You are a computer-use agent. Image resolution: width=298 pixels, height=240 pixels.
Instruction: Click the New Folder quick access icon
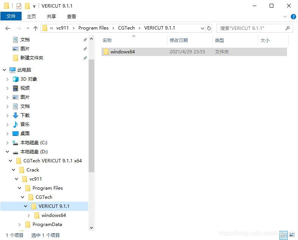coord(27,6)
